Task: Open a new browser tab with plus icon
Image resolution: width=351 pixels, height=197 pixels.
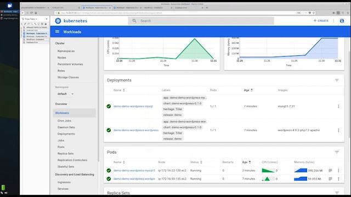Action: pos(207,8)
